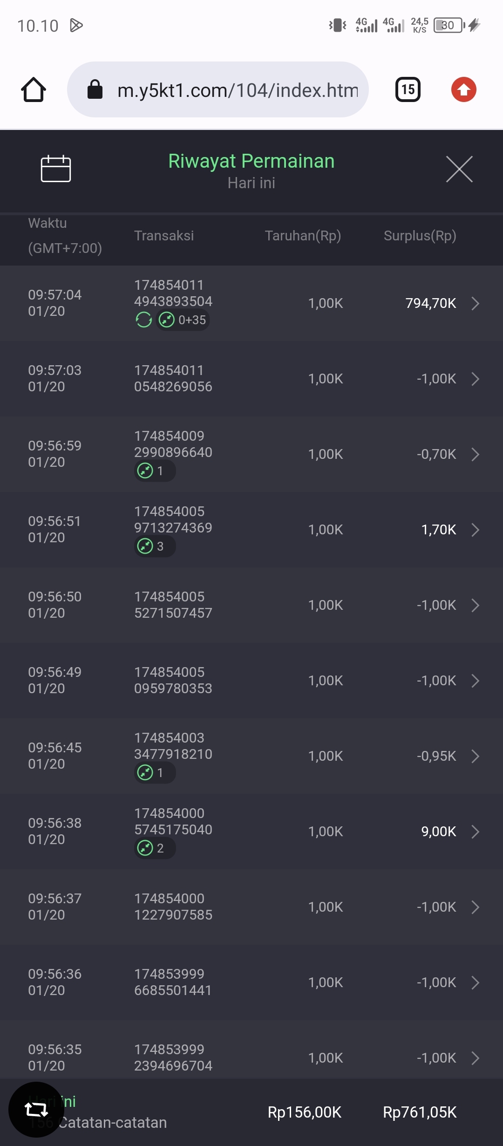Screen dimensions: 503x1146
Task: Tap the browser home icon
Action: pyautogui.click(x=34, y=89)
